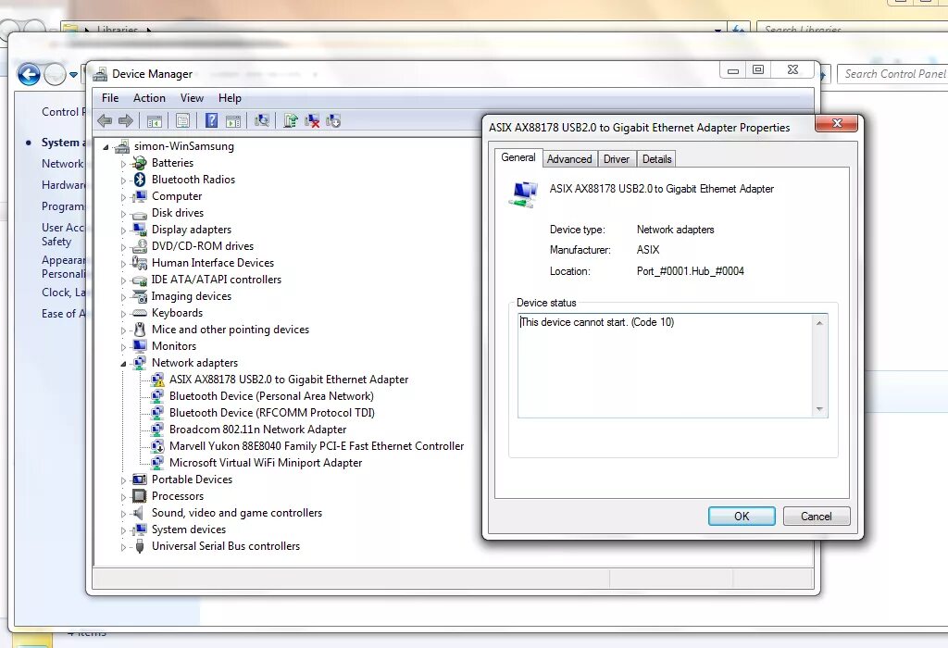Image resolution: width=948 pixels, height=648 pixels.
Task: Collapse the Network adapters node
Action: point(123,363)
